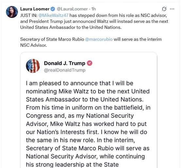The width and height of the screenshot is (183, 168).
Task: Open the post via the 1h timestamp
Action: point(93,9)
